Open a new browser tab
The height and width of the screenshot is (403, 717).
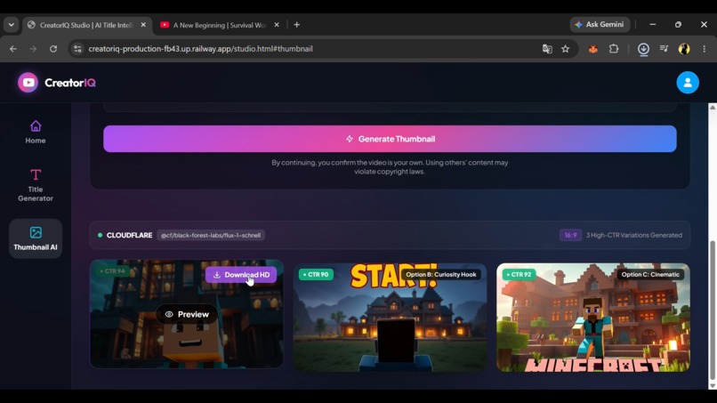click(x=297, y=25)
